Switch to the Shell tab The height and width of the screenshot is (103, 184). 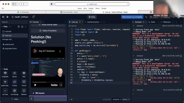pyautogui.click(x=153, y=22)
